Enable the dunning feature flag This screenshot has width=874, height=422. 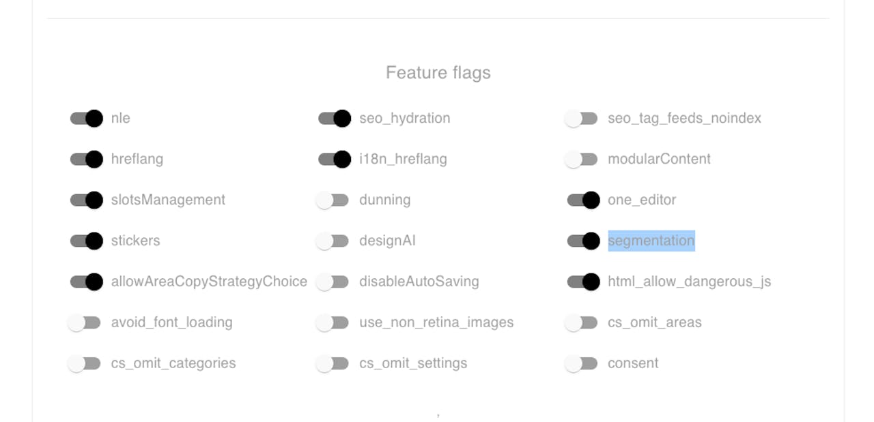[333, 200]
